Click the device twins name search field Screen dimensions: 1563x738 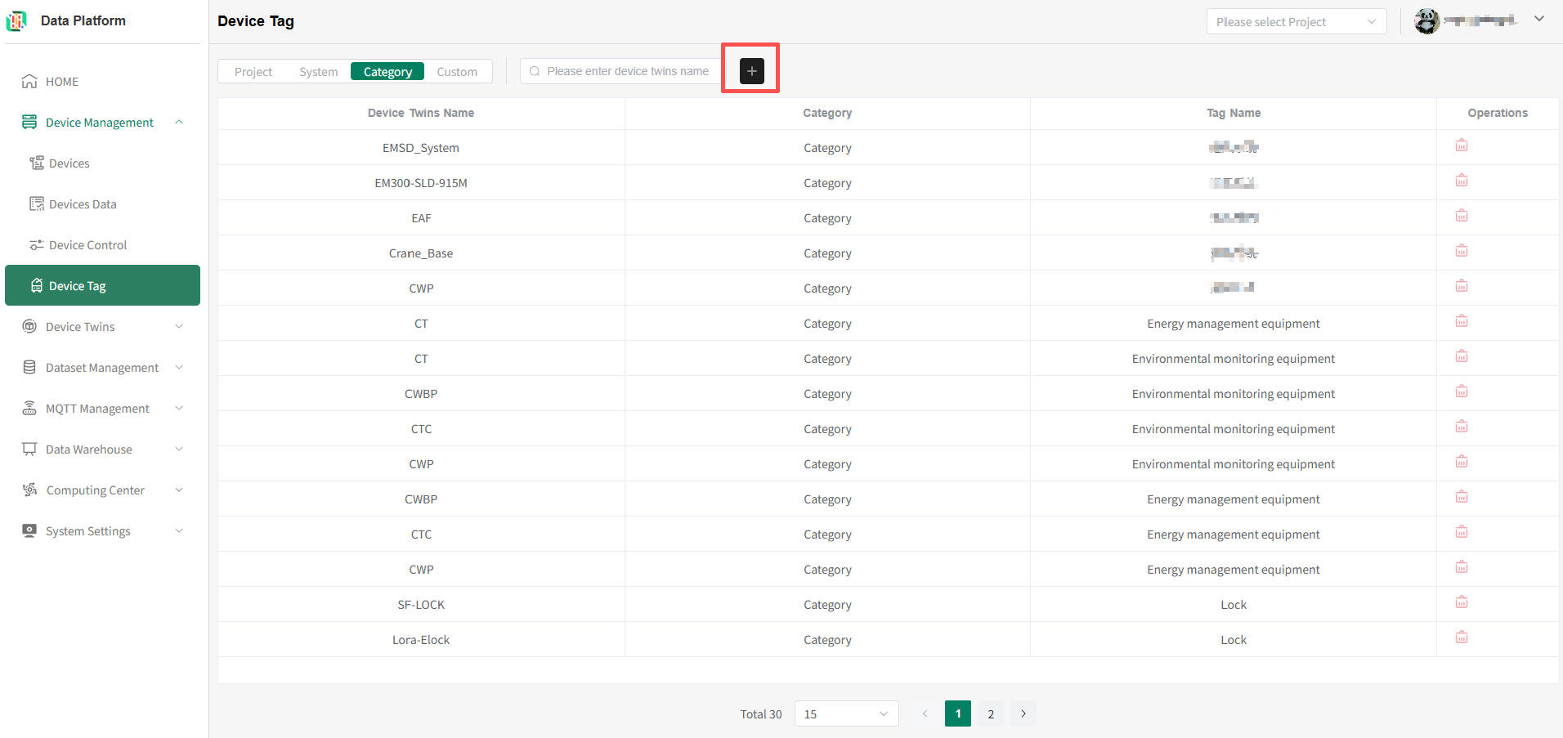627,71
